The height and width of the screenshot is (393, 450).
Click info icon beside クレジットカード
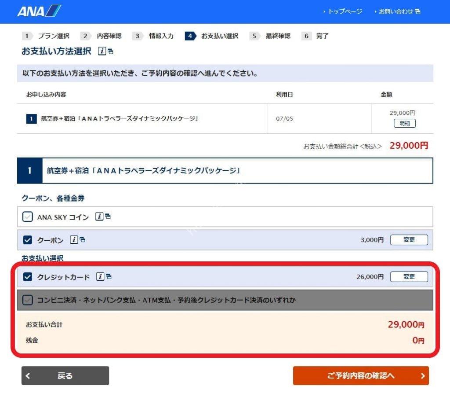(x=100, y=276)
